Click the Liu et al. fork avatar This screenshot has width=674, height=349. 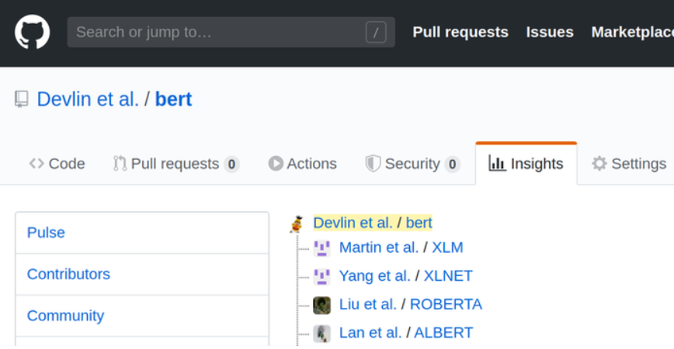click(321, 305)
